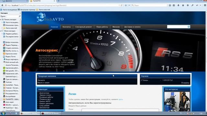Click the browser back arrow button
The height and width of the screenshot is (116, 207).
pyautogui.click(x=2, y=5)
